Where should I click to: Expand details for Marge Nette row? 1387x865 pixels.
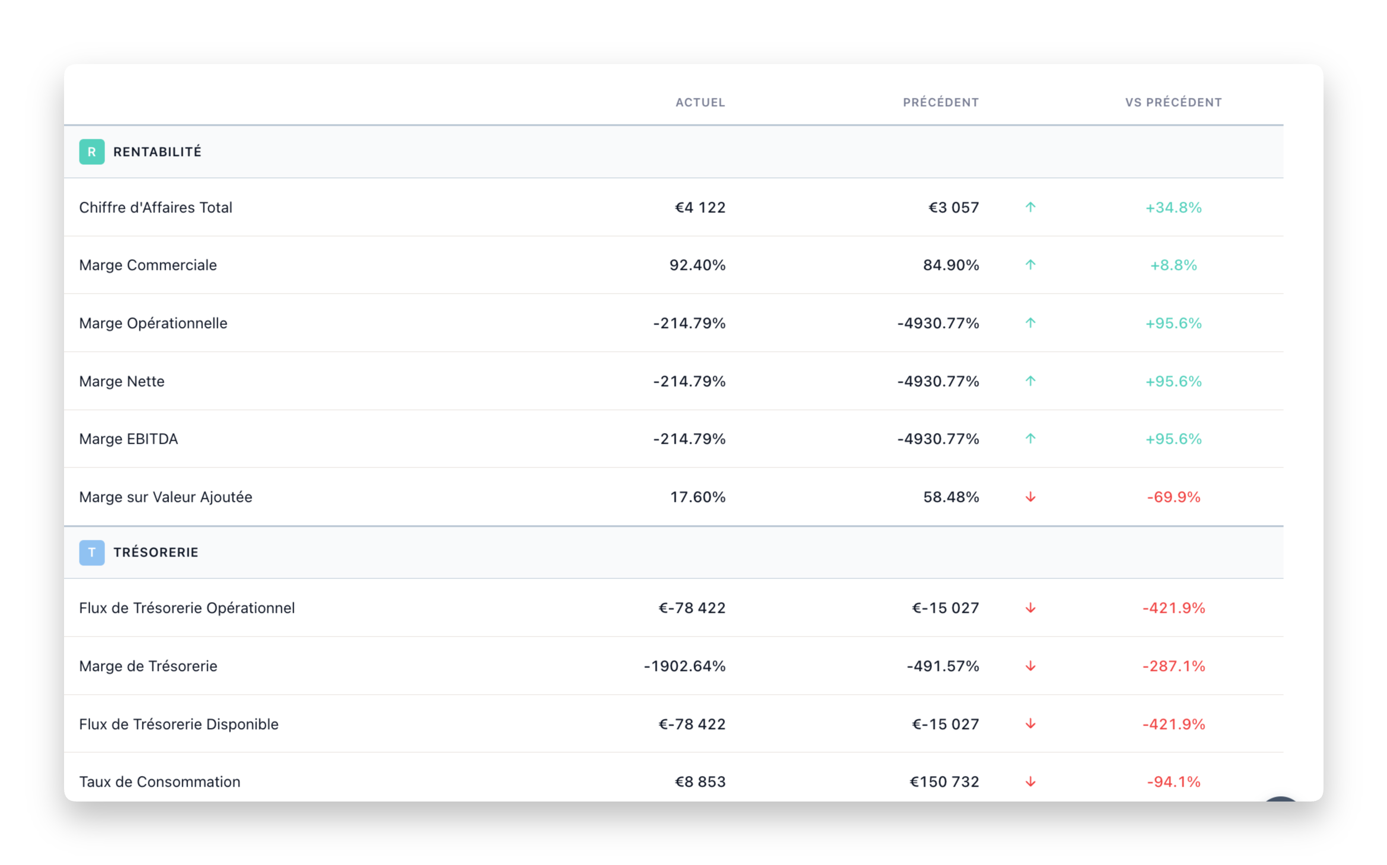click(122, 381)
